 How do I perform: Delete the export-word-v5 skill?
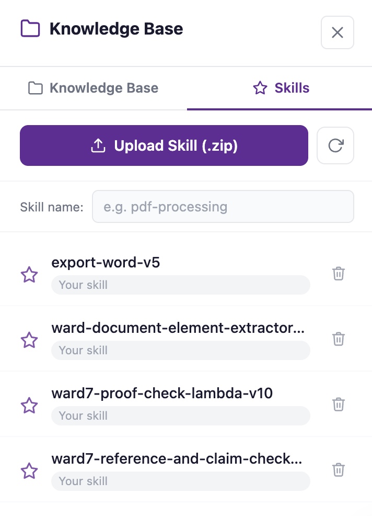[x=339, y=274]
